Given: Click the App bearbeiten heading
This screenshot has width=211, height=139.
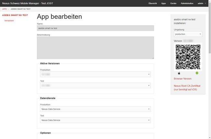Looking at the screenshot, I should point(59,16).
